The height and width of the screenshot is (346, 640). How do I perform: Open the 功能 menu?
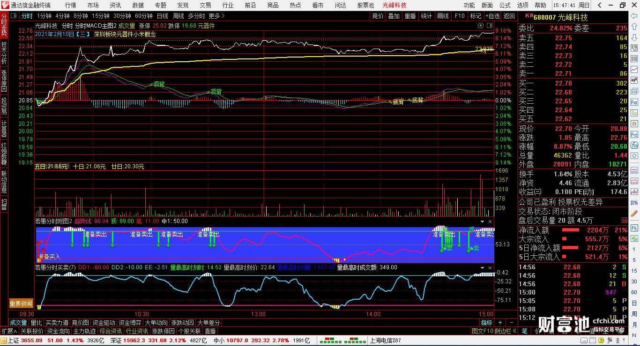tap(469, 5)
